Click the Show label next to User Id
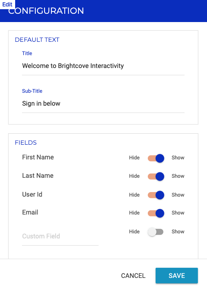Image resolution: width=207 pixels, height=294 pixels. pyautogui.click(x=178, y=195)
